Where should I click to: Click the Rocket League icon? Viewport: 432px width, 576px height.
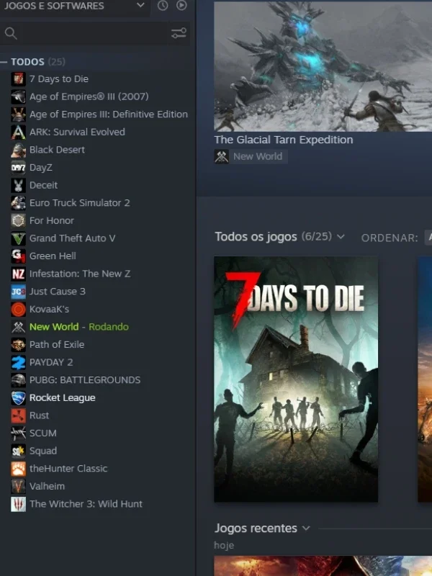[18, 398]
